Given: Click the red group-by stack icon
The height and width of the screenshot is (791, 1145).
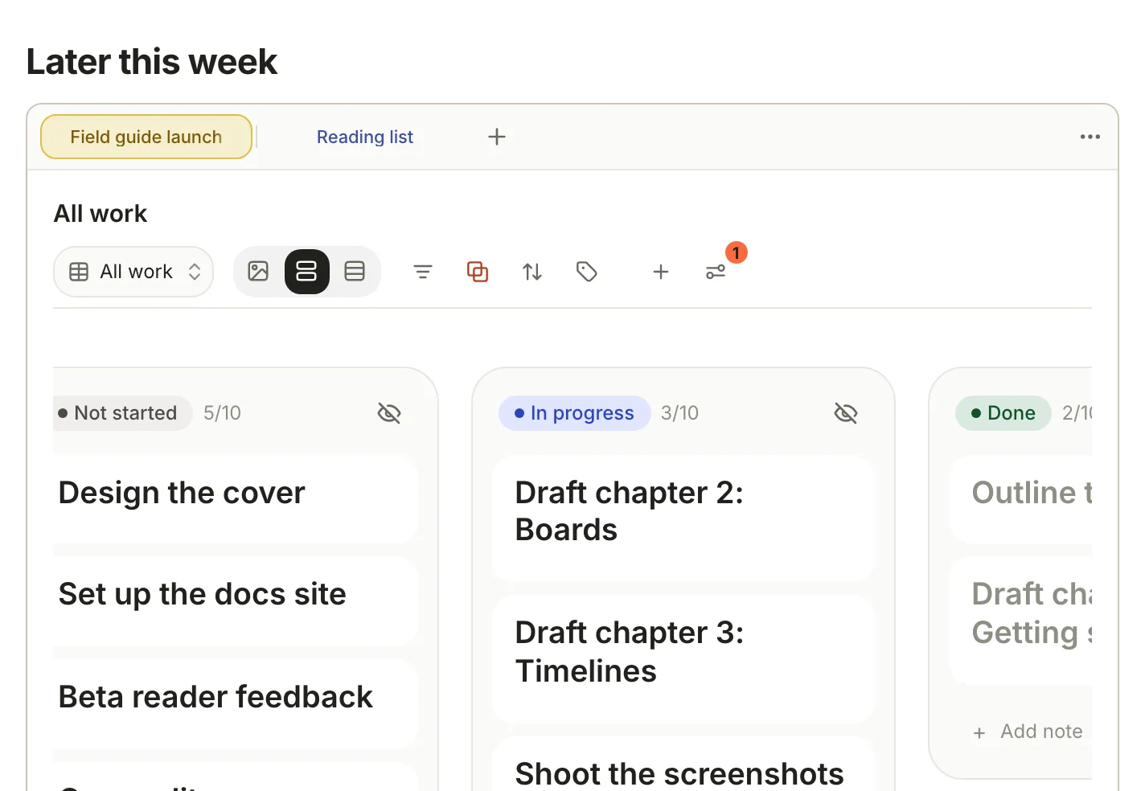Looking at the screenshot, I should pyautogui.click(x=478, y=272).
